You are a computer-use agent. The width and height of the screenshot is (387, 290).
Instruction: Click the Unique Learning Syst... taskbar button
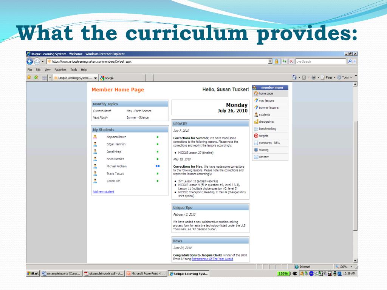coord(189,273)
